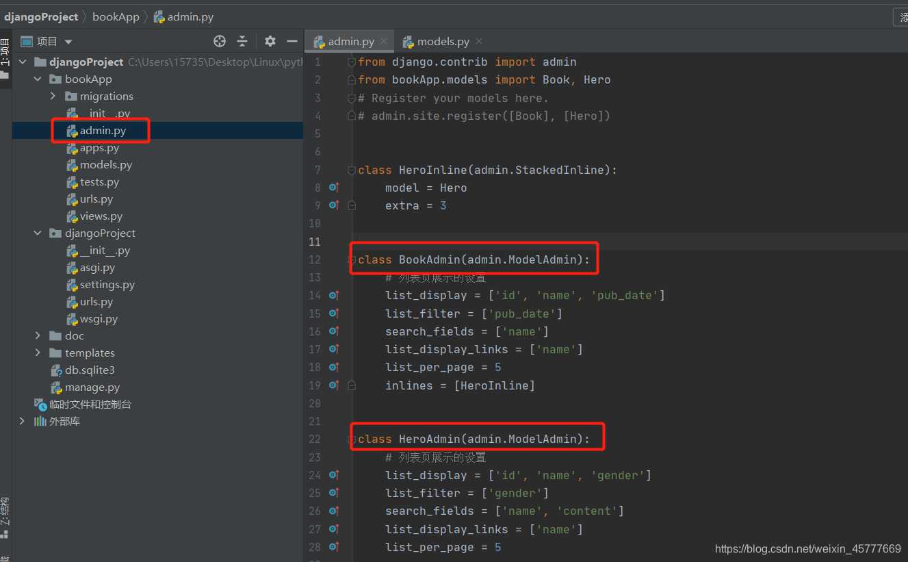Fold the imports block at line 1
Image resolution: width=908 pixels, height=562 pixels.
352,62
